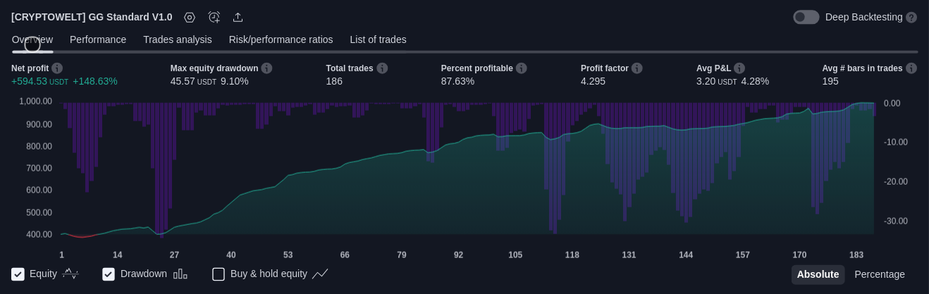Click info icon beside Profit factor
Viewport: 929px width, 294px height.
(637, 68)
